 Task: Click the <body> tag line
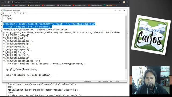click(7, 16)
